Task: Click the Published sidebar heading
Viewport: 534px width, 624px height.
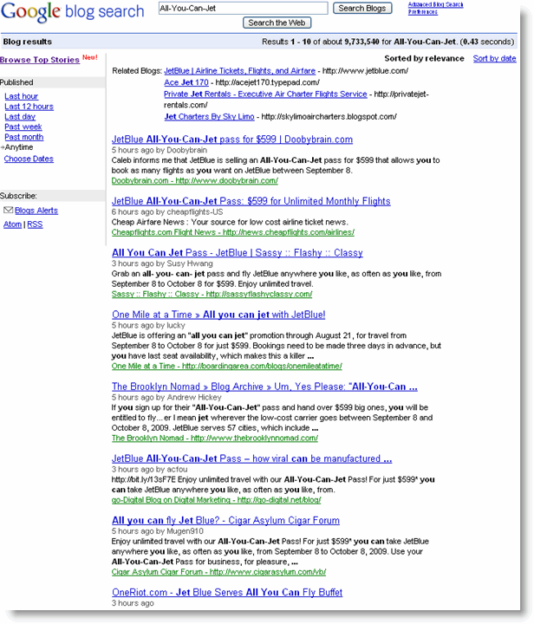Action: click(16, 82)
